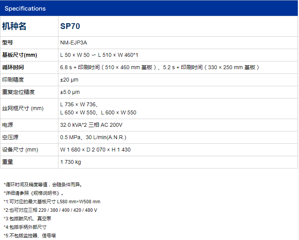Click the L 650 × W 550 line
This screenshot has width=299, height=240.
[98, 112]
